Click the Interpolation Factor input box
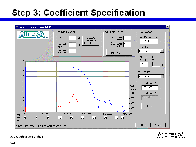 point(127,38)
